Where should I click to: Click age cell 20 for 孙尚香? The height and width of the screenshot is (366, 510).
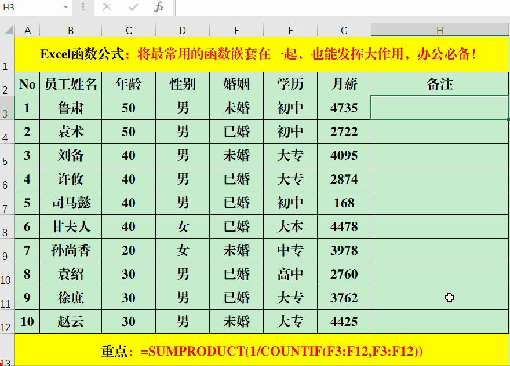pos(129,250)
